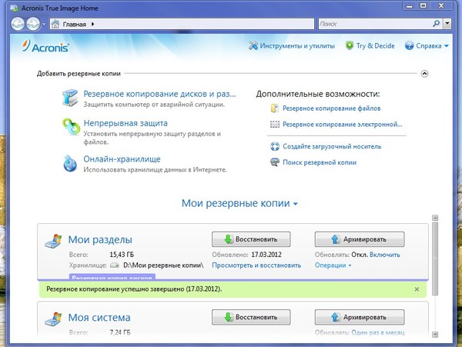
Task: Open Просмотреть и восстановить link
Action: 256,265
